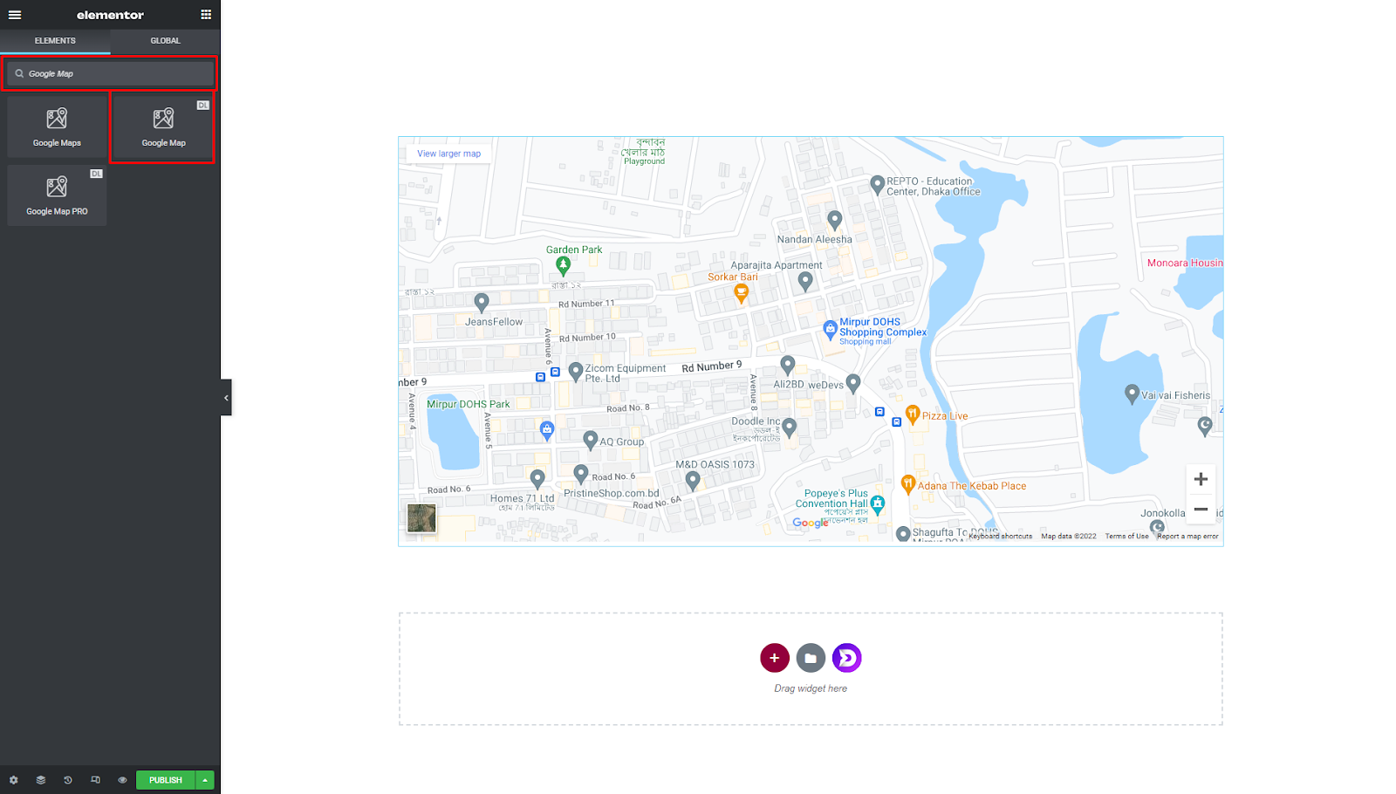Expand the save options arrow beside Publish
Viewport: 1396px width, 794px height.
(205, 780)
